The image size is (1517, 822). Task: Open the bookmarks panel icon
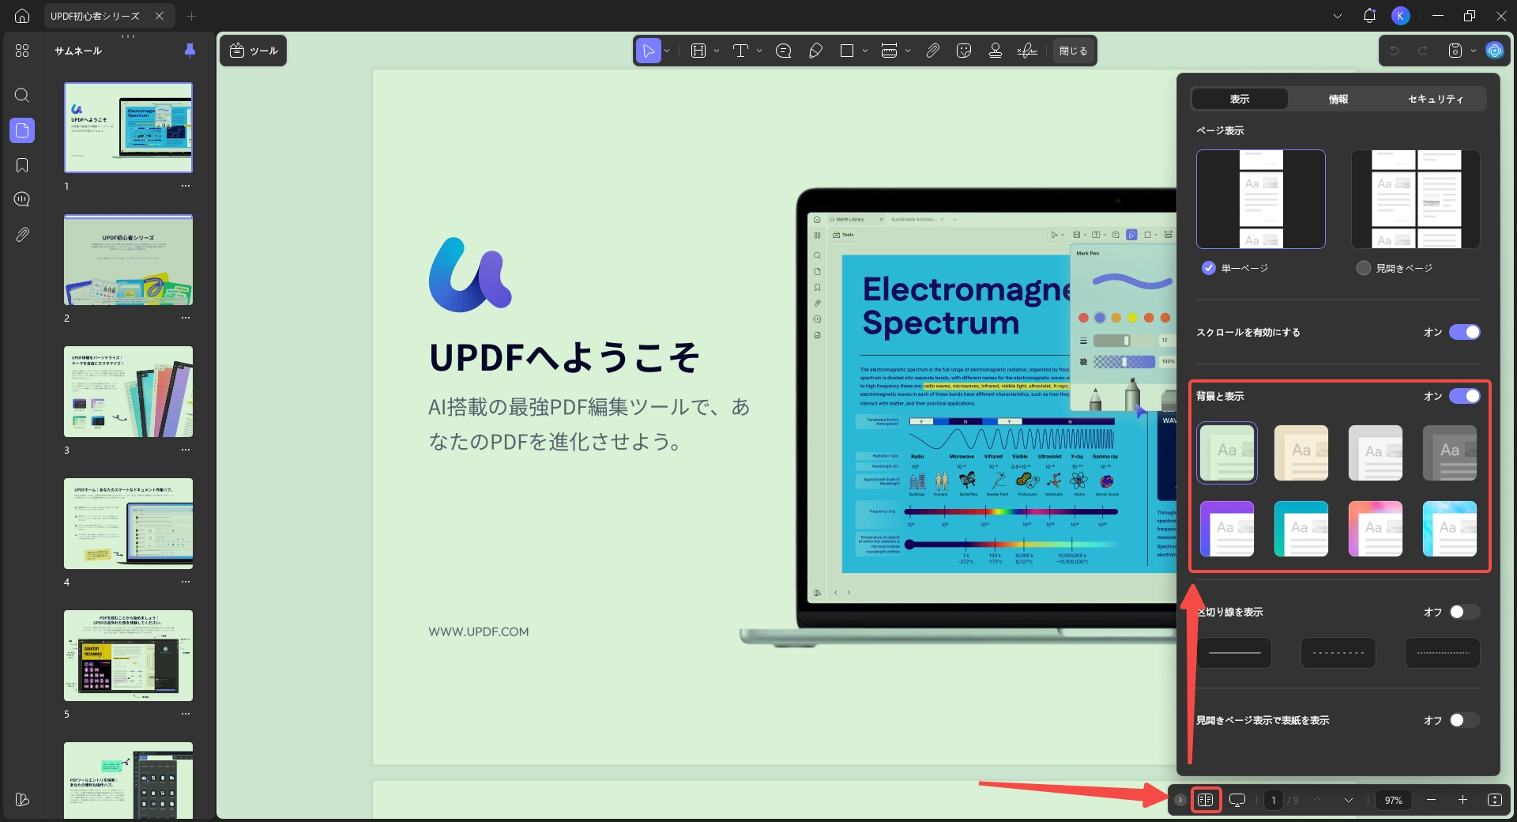(x=22, y=165)
